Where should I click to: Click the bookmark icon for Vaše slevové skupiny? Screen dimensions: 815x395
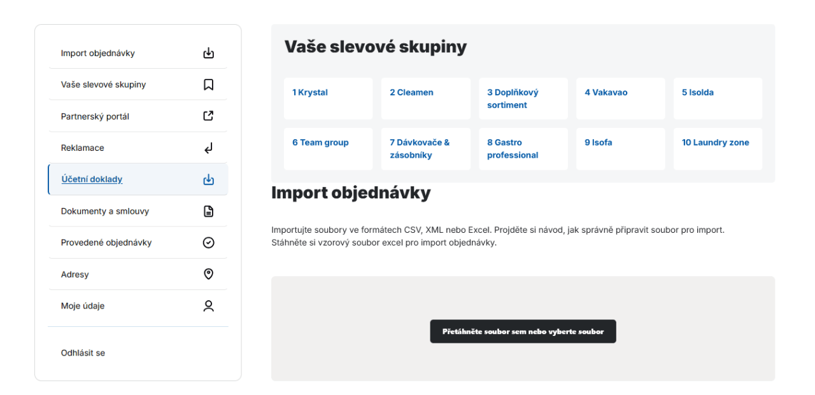pos(208,85)
